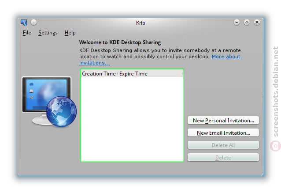Click the Creation Time column header
The height and width of the screenshot is (193, 281).
pyautogui.click(x=99, y=74)
